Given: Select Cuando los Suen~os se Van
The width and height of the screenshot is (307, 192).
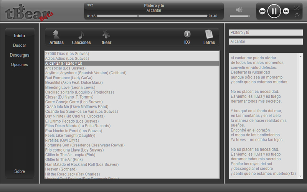Looking at the screenshot, I should point(132,112).
